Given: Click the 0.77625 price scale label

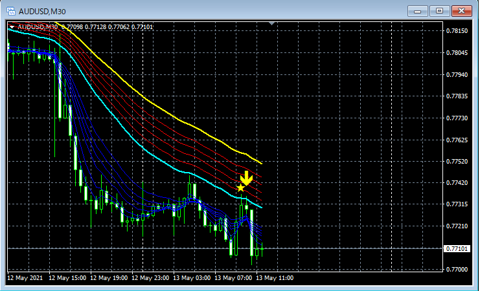Looking at the screenshot, I should point(457,140).
